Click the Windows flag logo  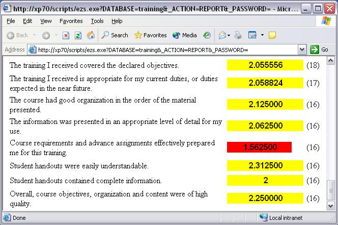point(326,21)
